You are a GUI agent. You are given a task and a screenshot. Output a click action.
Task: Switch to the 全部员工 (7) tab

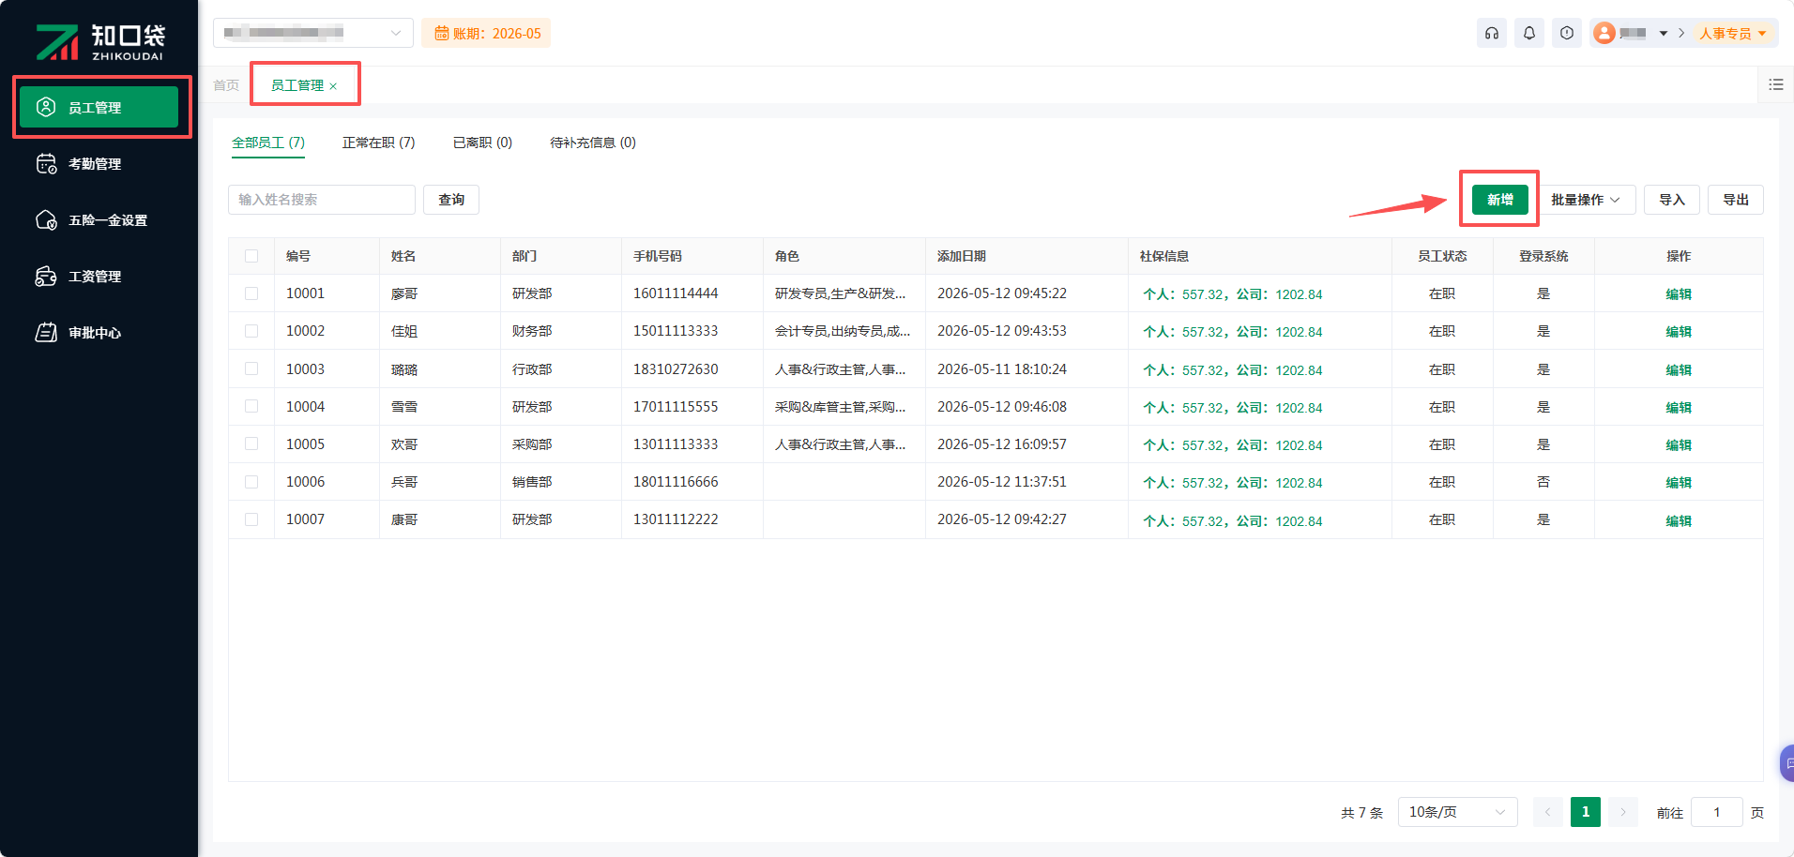coord(268,143)
